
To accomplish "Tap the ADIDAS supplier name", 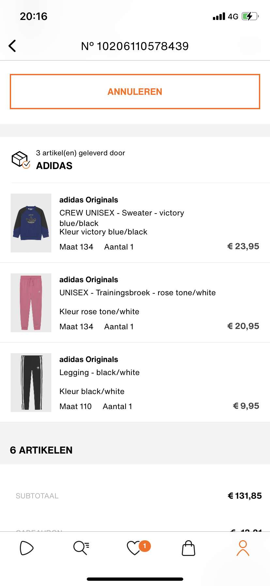I will (54, 166).
